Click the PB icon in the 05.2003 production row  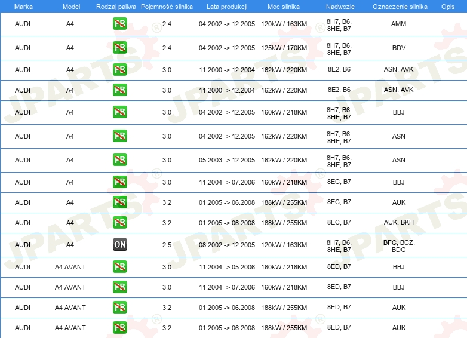(x=119, y=160)
